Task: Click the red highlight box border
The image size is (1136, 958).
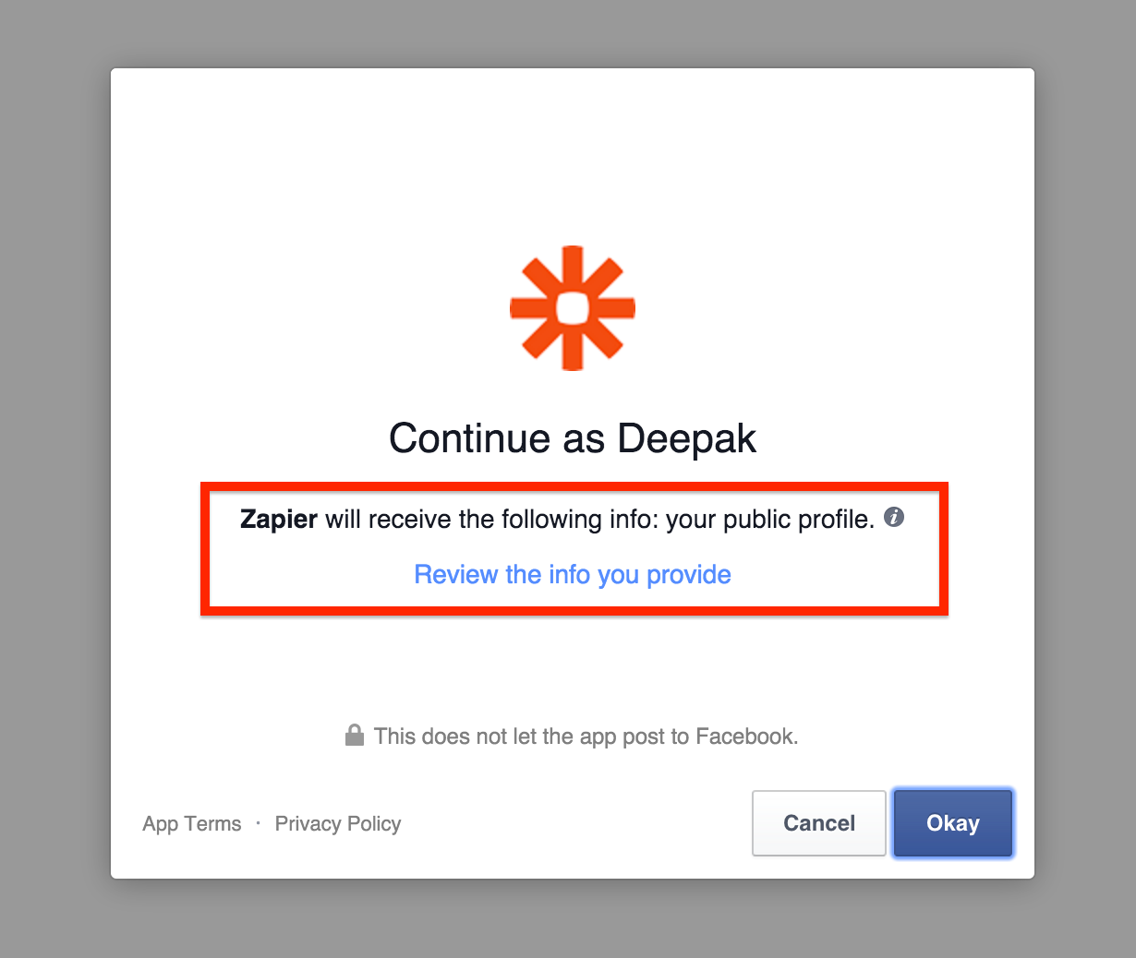Action: (574, 486)
